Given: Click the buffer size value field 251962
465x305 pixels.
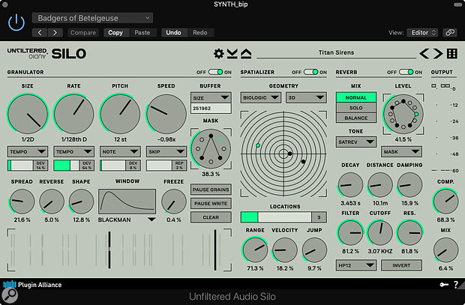Looking at the screenshot, I should 211,109.
